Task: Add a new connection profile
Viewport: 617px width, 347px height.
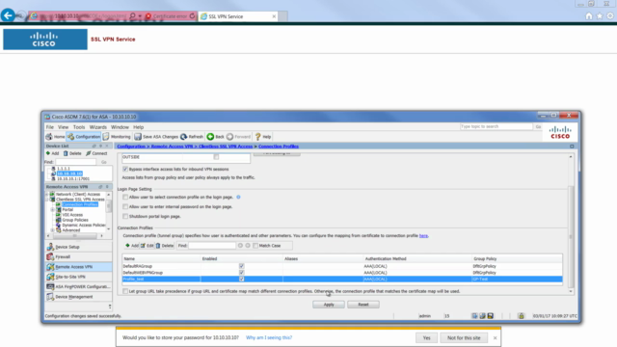Action: point(132,246)
